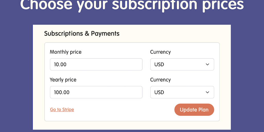Click the 10.00 value in Monthly price

[x=60, y=64]
